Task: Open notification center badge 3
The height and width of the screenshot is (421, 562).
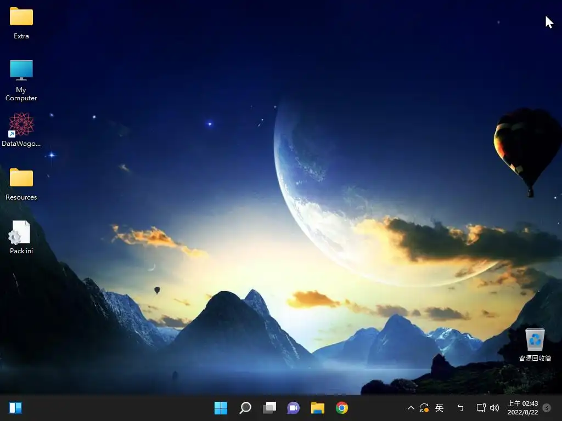Action: (547, 408)
